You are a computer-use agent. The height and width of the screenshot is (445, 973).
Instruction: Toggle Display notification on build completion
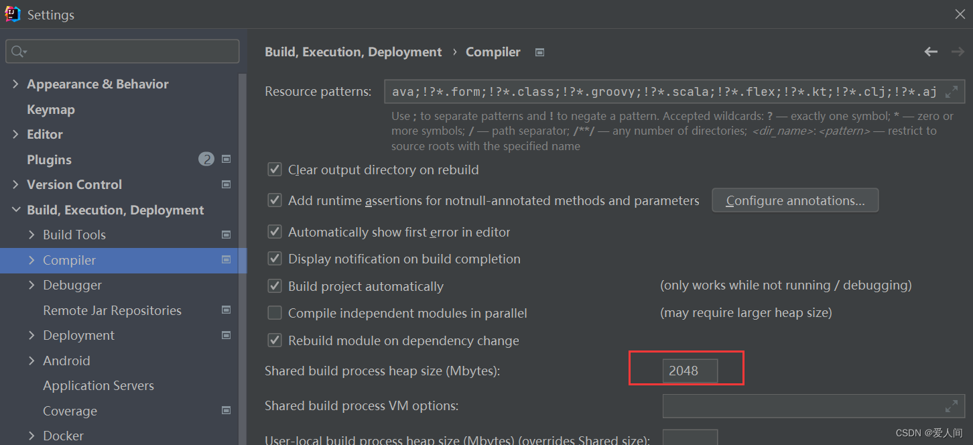click(275, 259)
